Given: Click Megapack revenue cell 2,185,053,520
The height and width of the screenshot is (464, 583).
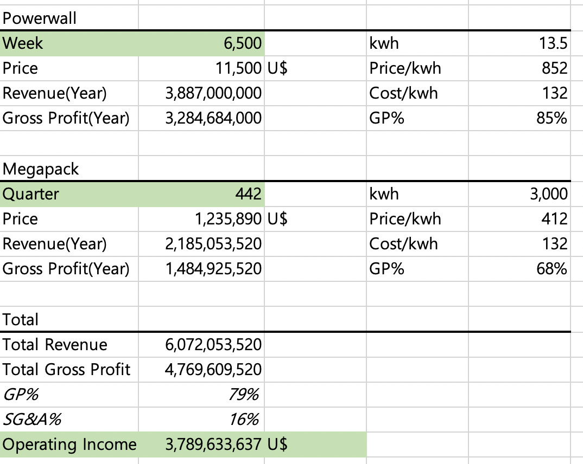Looking at the screenshot, I should point(201,244).
